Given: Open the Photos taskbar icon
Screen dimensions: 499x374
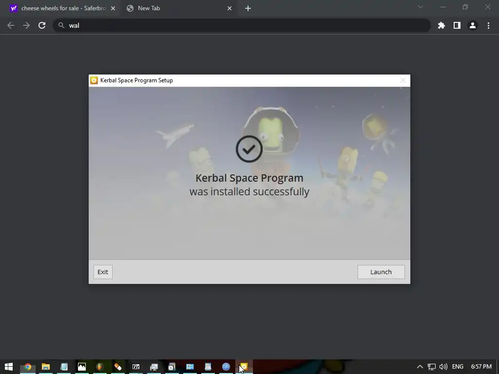Looking at the screenshot, I should 82,367.
